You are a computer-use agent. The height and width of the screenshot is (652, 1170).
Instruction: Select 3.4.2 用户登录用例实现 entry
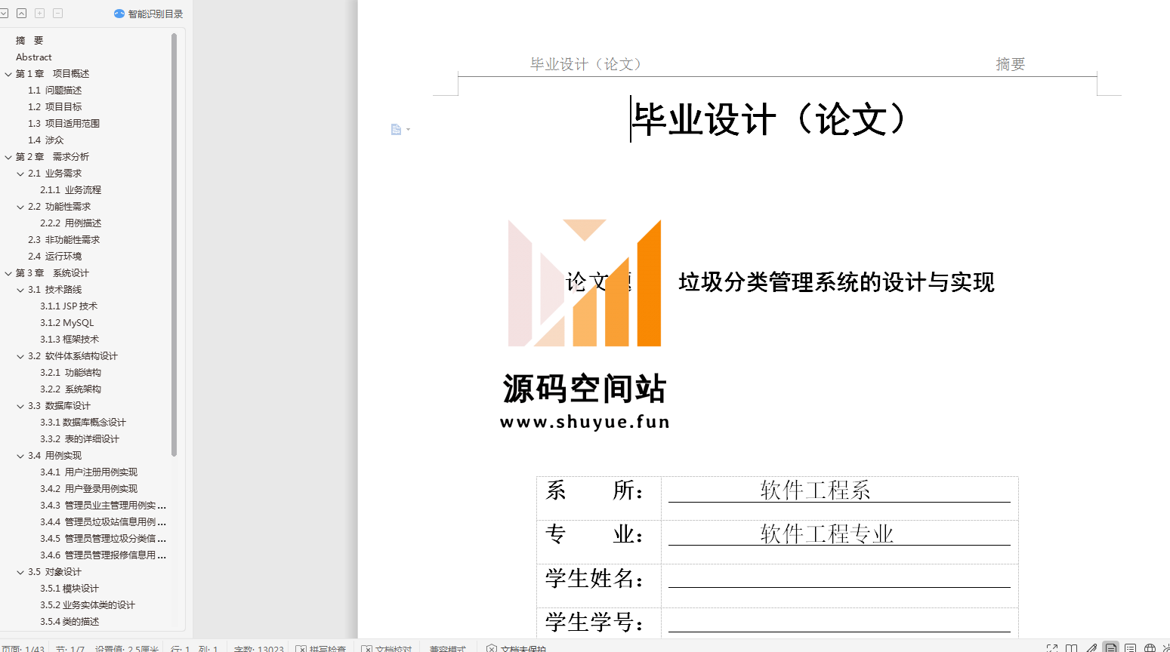tap(88, 489)
